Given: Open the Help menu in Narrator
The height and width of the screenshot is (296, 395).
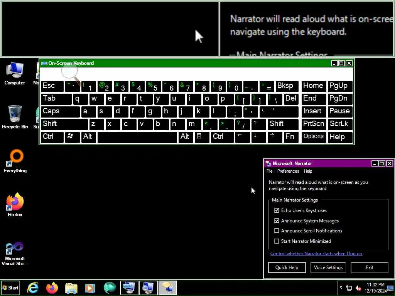Looking at the screenshot, I should click(x=308, y=171).
